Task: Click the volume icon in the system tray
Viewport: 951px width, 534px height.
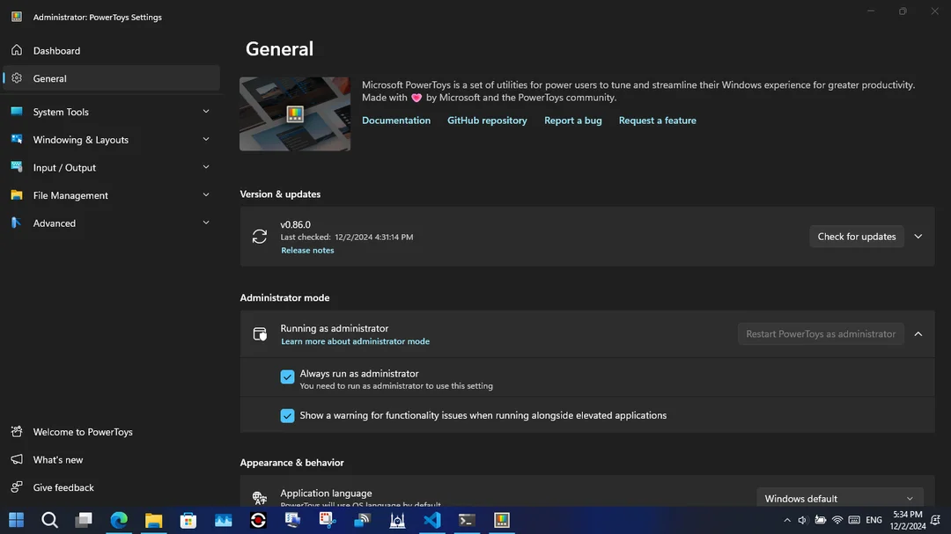Action: (x=802, y=520)
